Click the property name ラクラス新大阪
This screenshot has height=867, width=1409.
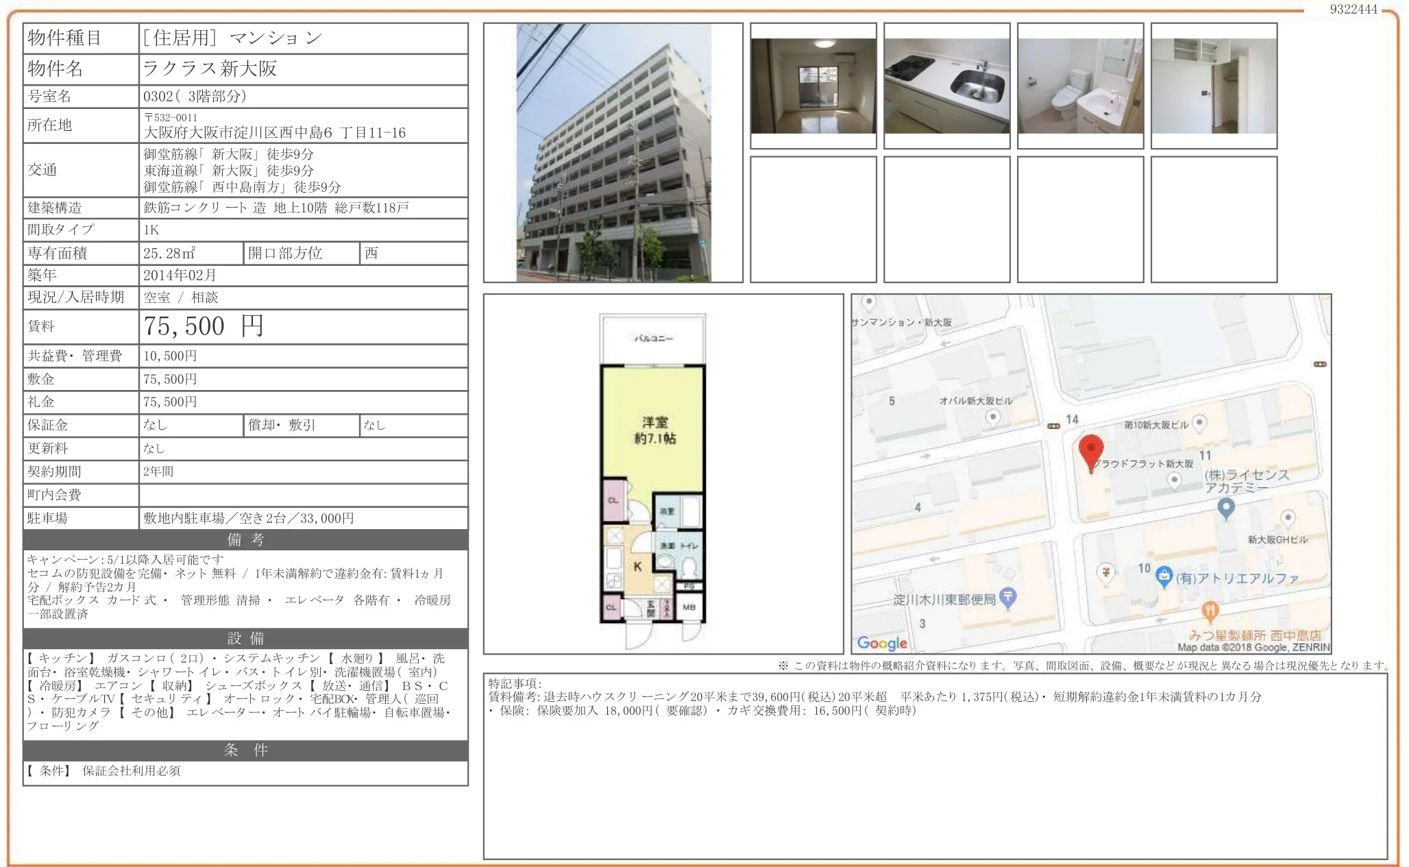click(210, 69)
